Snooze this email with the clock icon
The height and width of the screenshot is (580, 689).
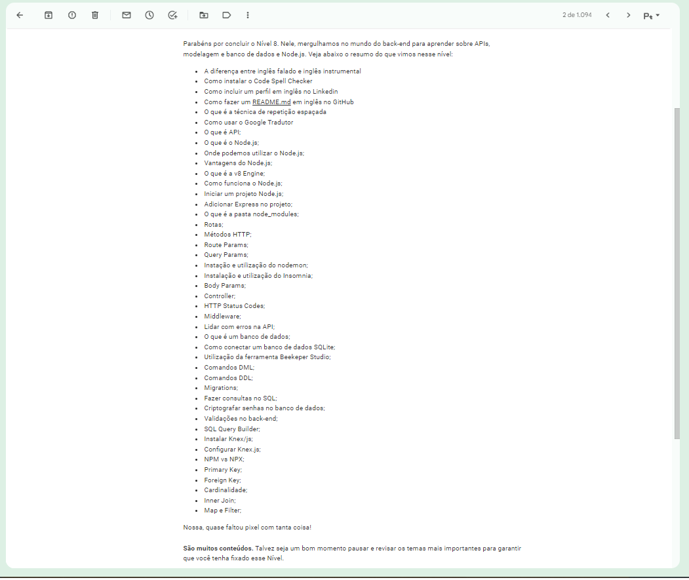click(x=149, y=15)
